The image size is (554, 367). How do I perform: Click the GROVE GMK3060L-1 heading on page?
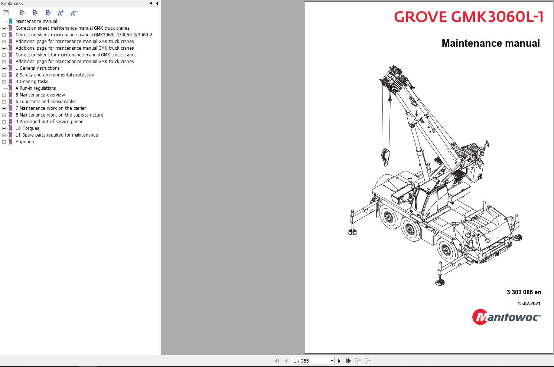[x=469, y=17]
